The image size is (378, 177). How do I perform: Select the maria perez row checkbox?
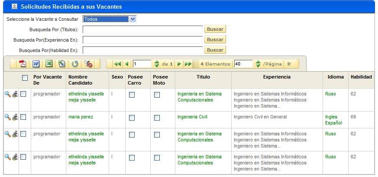(x=23, y=117)
